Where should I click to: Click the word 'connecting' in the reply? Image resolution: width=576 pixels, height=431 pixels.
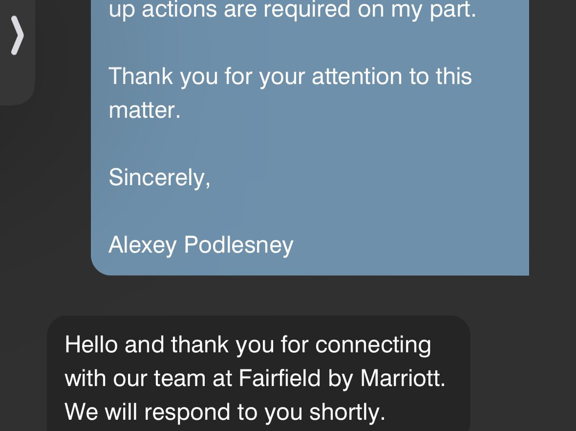click(x=373, y=345)
